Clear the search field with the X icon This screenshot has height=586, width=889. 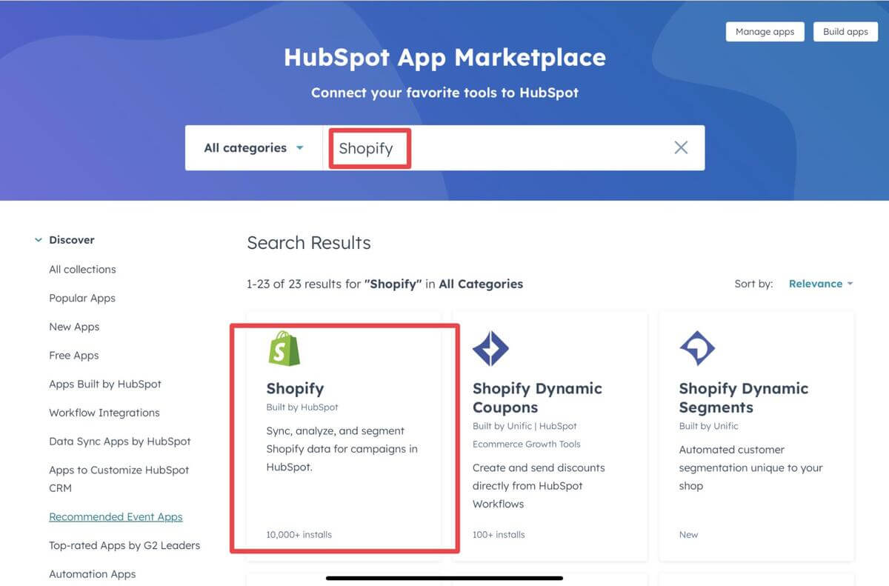click(681, 147)
